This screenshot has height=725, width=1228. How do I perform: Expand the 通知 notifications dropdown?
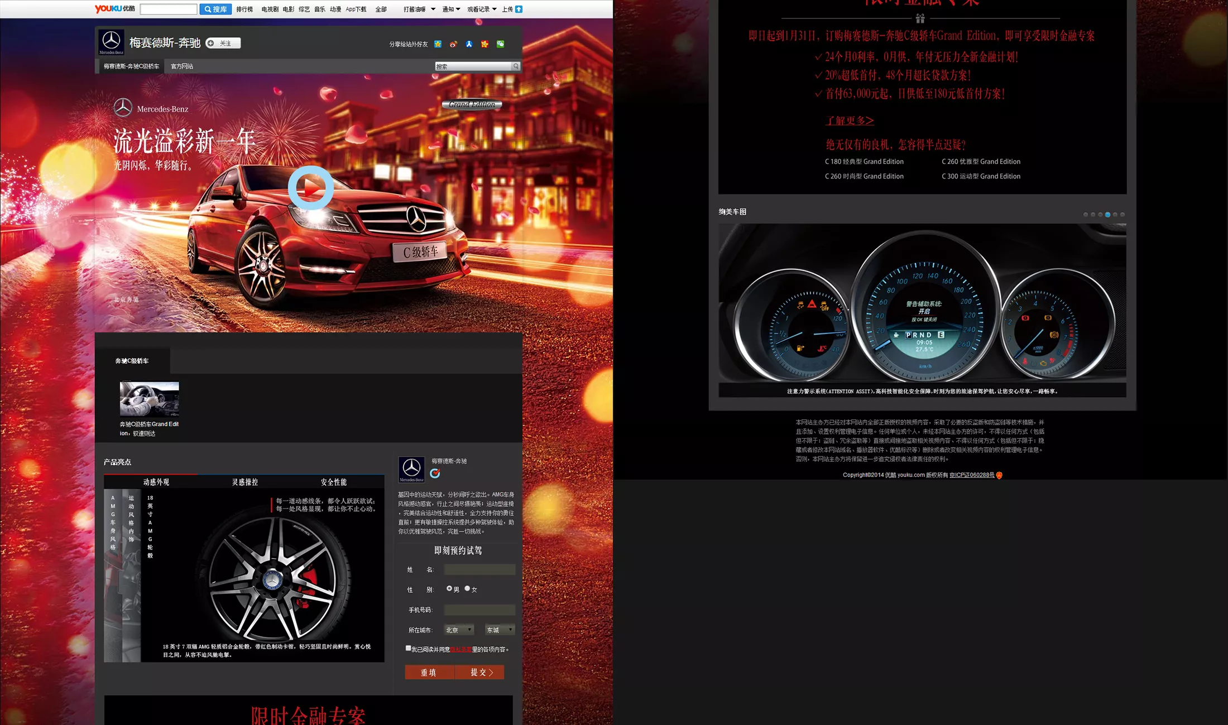point(451,9)
